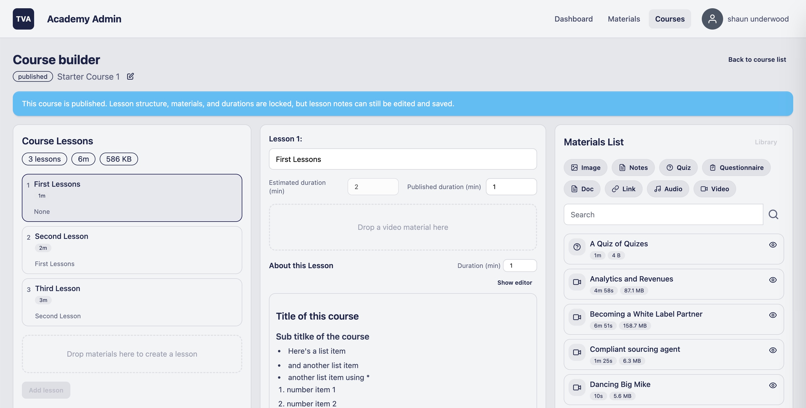Screen dimensions: 806x408
Task: Click the About this Lesson Duration field
Action: pyautogui.click(x=520, y=266)
